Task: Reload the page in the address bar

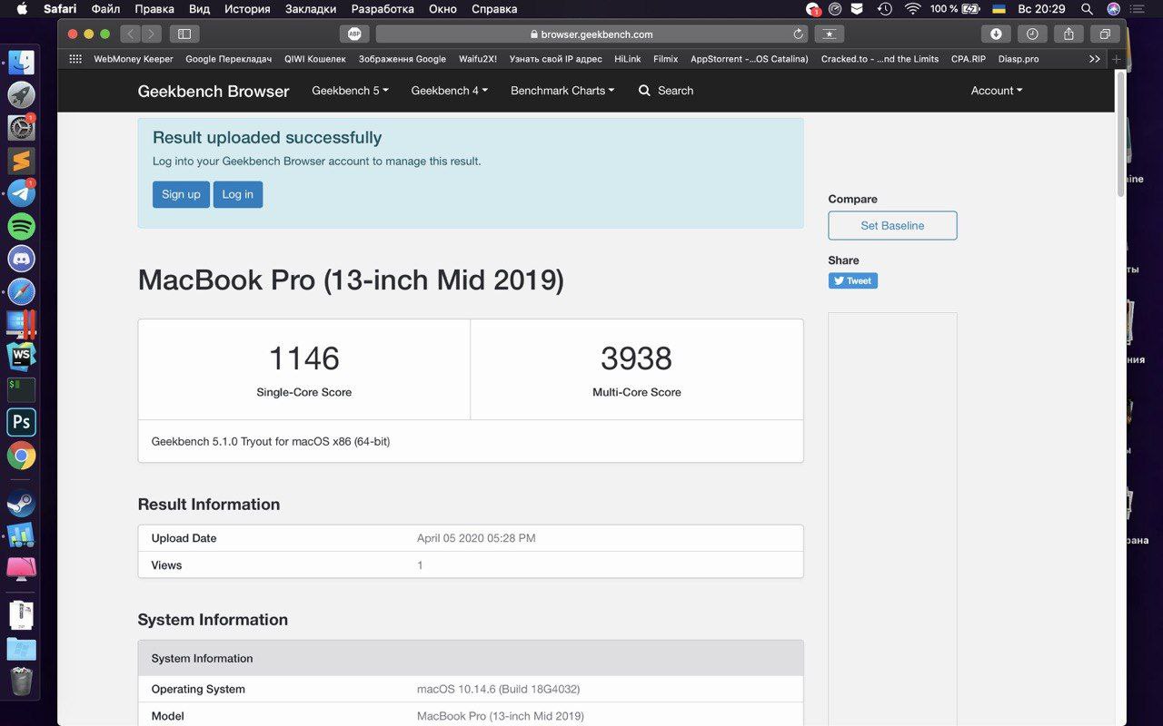Action: (798, 34)
